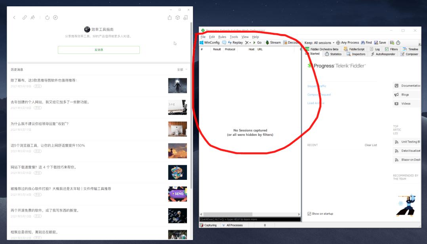
Task: Copy link via chain icon in WeChat
Action: click(x=25, y=17)
